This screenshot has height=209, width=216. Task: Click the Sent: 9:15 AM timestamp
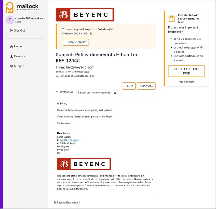72,72
